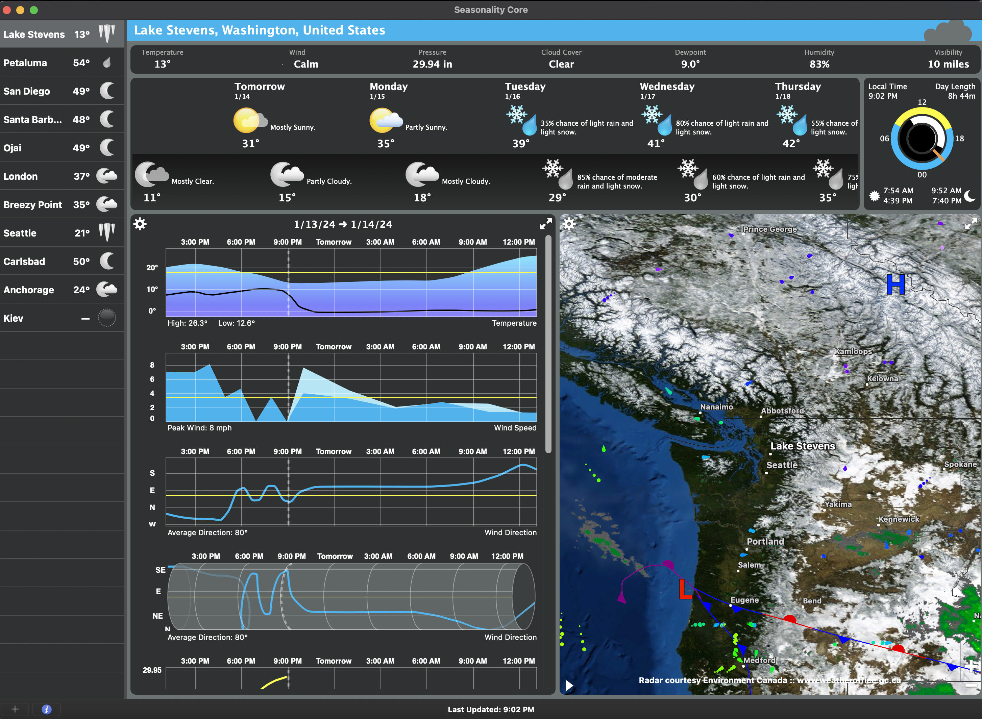The image size is (982, 719).
Task: Play the radar map animation
Action: point(569,686)
